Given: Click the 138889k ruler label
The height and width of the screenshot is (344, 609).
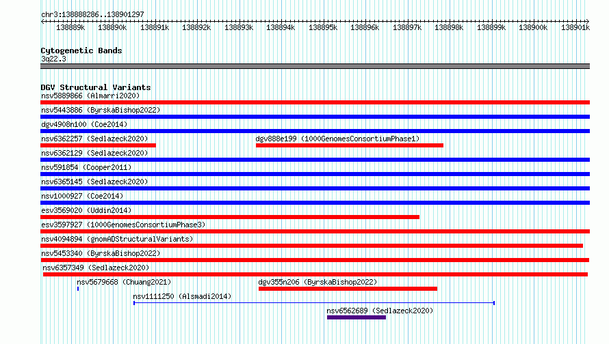Looking at the screenshot, I should 70,27.
